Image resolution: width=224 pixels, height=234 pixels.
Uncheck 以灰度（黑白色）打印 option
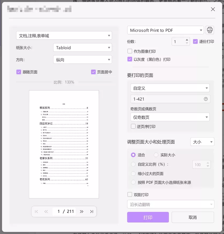click(x=130, y=59)
